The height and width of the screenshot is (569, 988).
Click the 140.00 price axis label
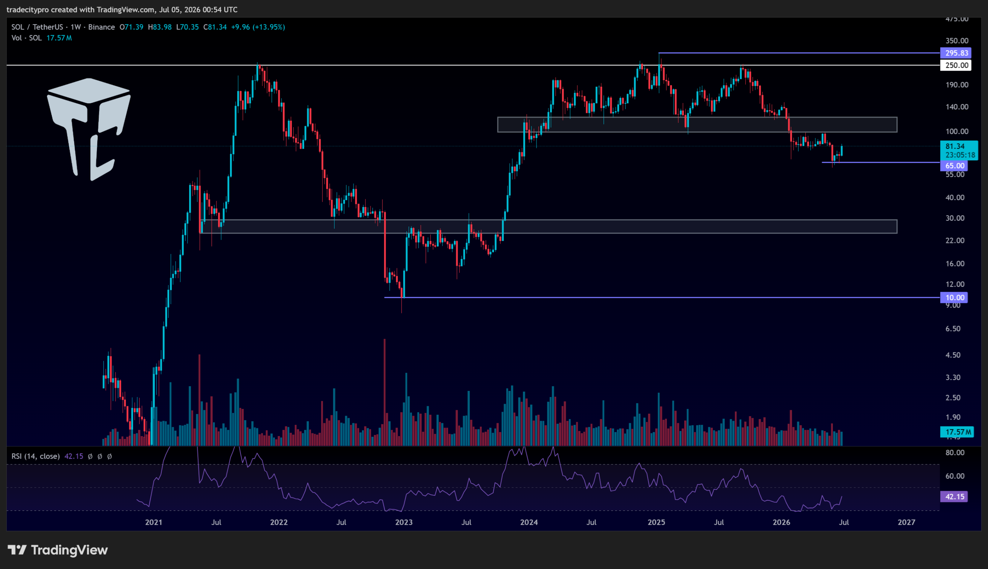[957, 107]
